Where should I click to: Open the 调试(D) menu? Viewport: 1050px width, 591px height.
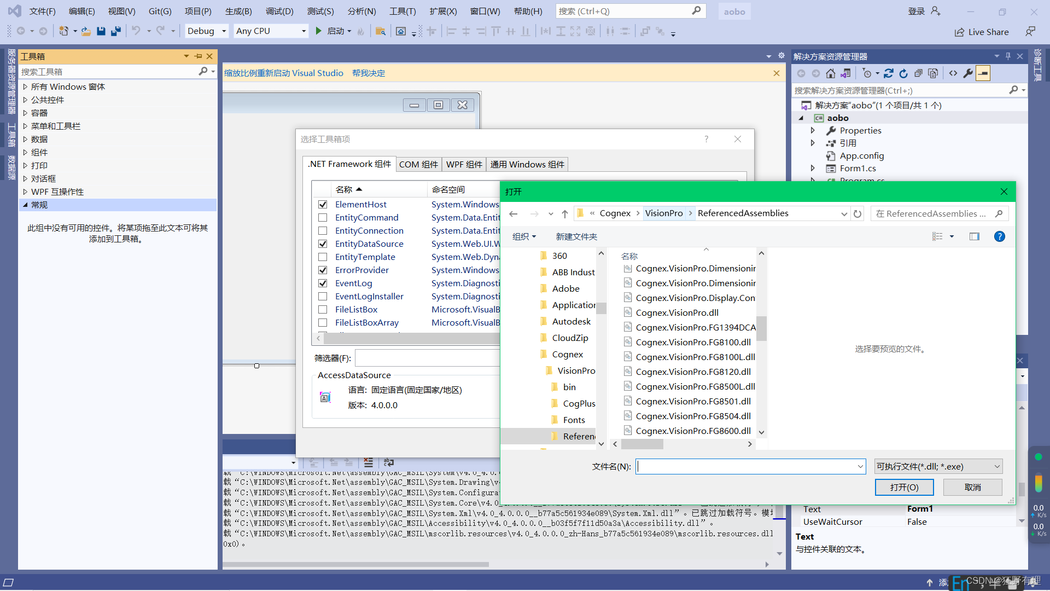[279, 10]
